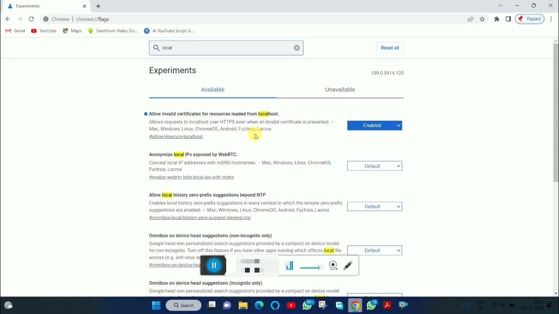Open the Windows Start menu
The image size is (559, 314).
pos(156,305)
